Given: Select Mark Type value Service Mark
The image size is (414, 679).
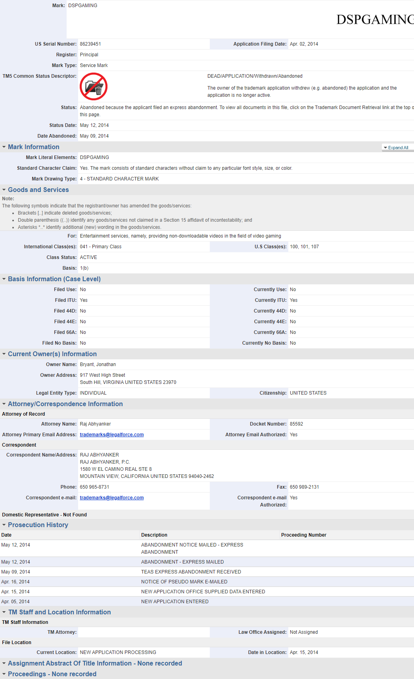Looking at the screenshot, I should coord(94,65).
